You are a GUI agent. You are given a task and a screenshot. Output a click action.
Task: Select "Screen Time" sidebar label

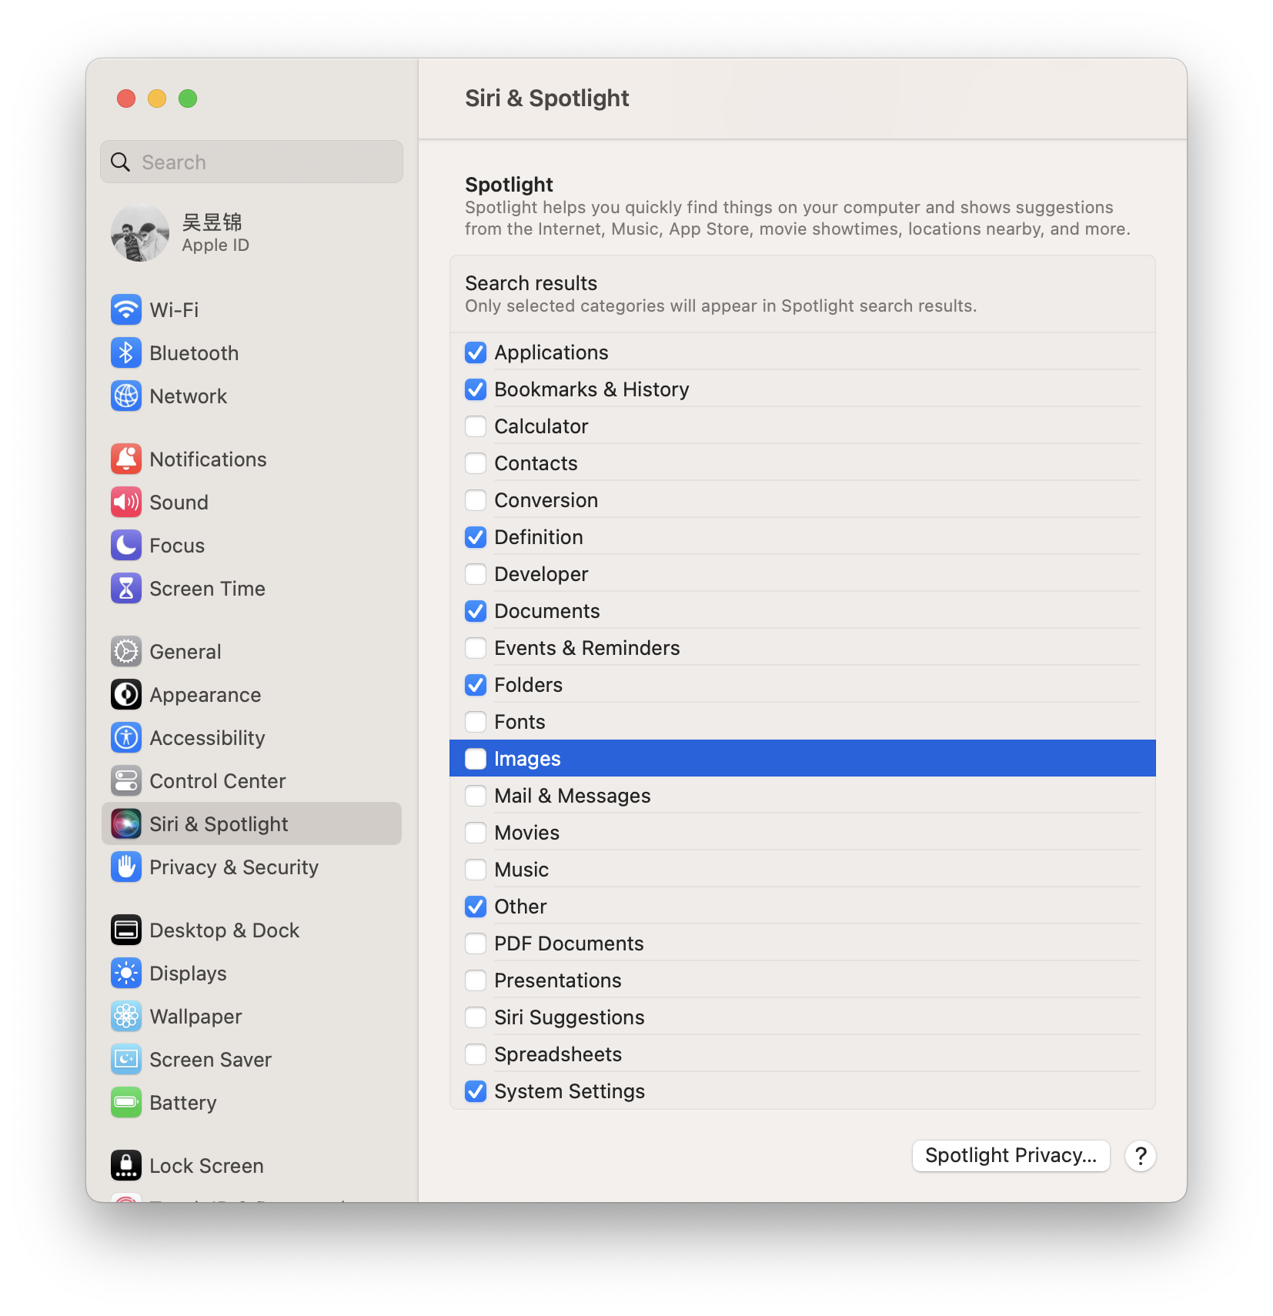(208, 589)
